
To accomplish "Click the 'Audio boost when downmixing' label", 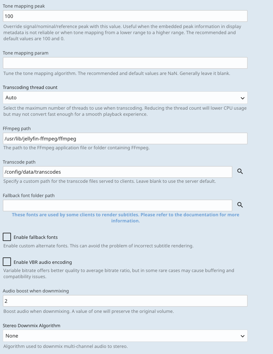I will [x=36, y=291].
